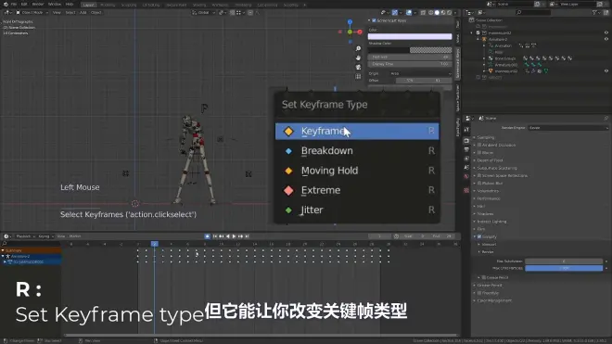The image size is (612, 344).
Task: Choose Jitter keyframe type
Action: coord(357,210)
